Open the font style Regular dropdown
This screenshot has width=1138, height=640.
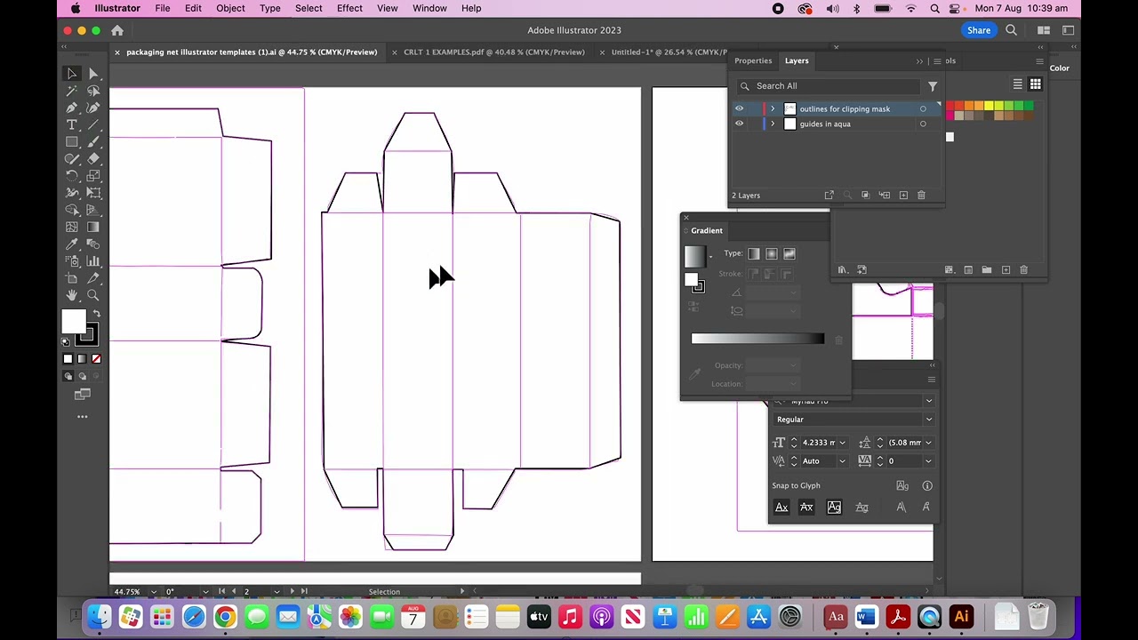928,420
